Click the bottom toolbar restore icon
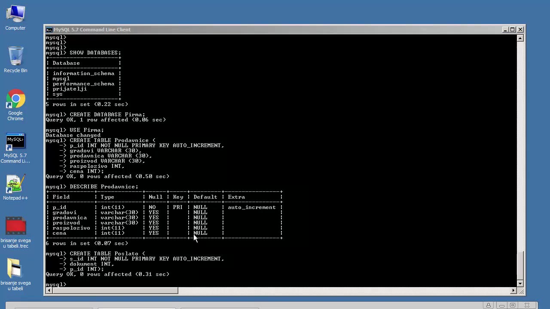The width and height of the screenshot is (550, 309). coord(513,305)
